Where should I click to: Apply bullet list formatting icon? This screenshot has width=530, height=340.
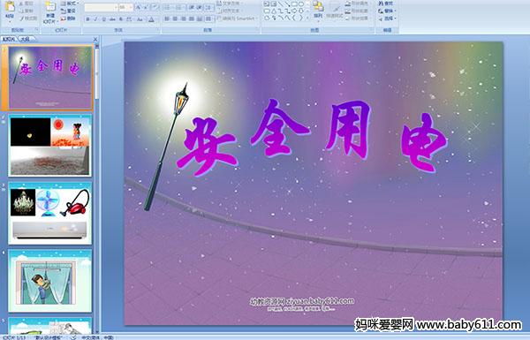tap(168, 7)
